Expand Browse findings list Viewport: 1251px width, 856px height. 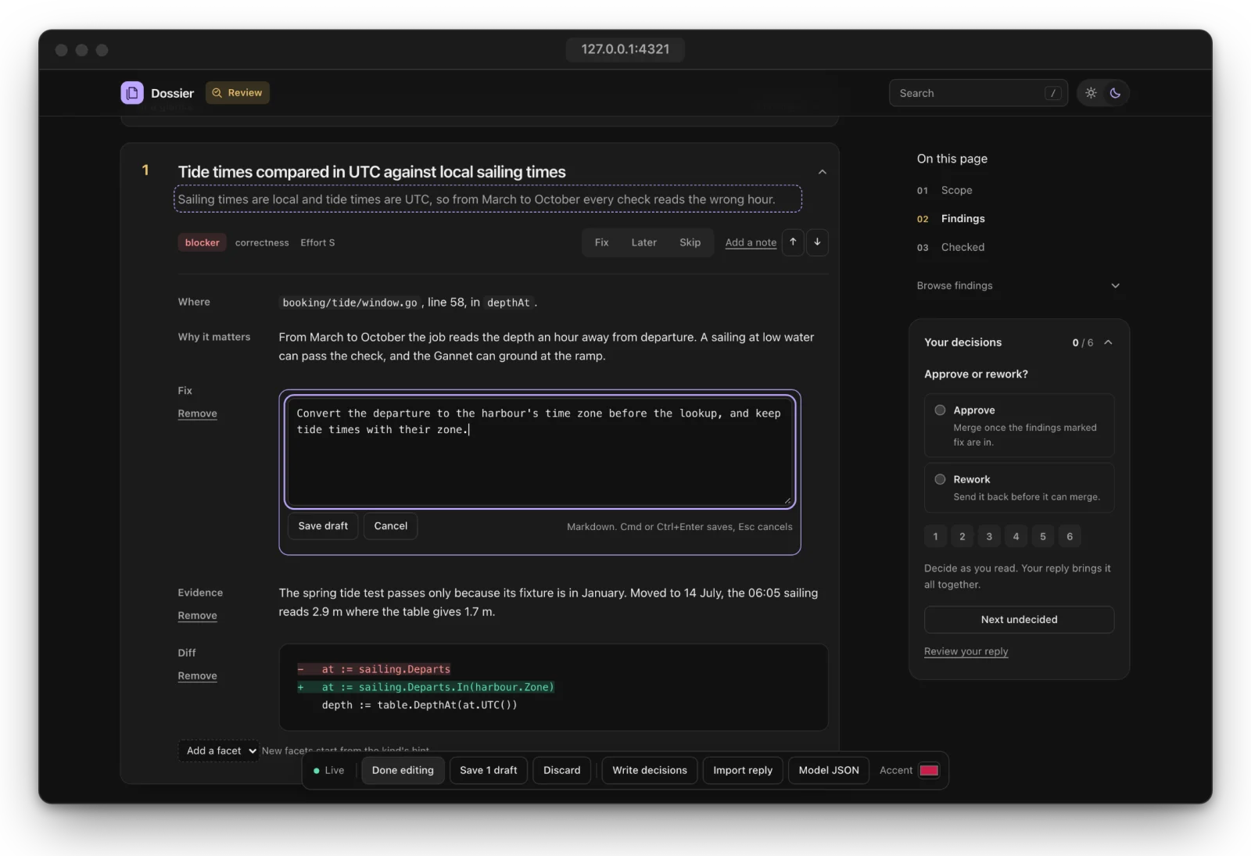click(x=1018, y=285)
